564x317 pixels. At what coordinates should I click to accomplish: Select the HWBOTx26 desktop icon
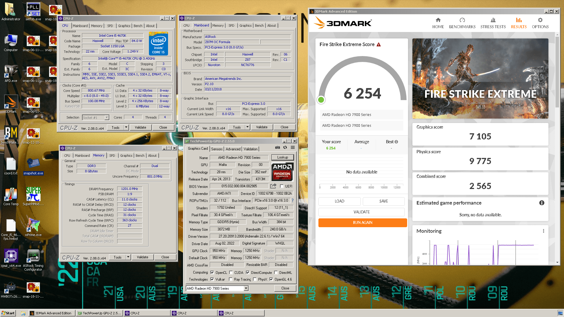11,290
